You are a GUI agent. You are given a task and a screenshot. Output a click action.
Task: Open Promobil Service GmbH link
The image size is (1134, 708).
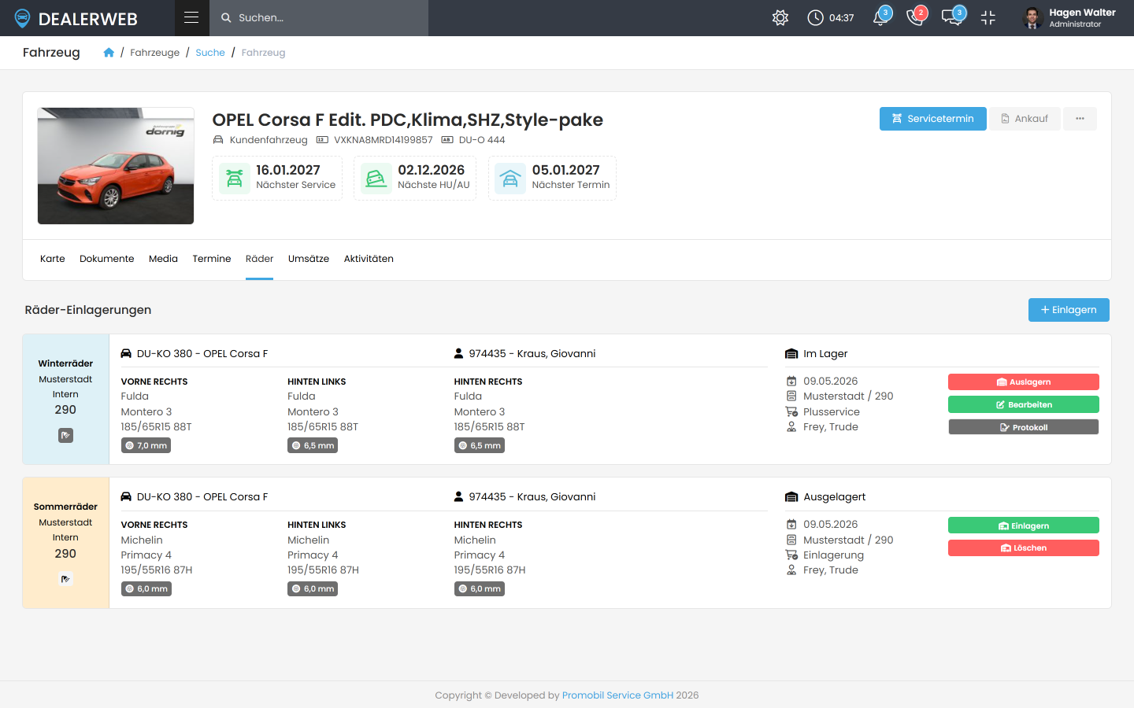pos(617,695)
